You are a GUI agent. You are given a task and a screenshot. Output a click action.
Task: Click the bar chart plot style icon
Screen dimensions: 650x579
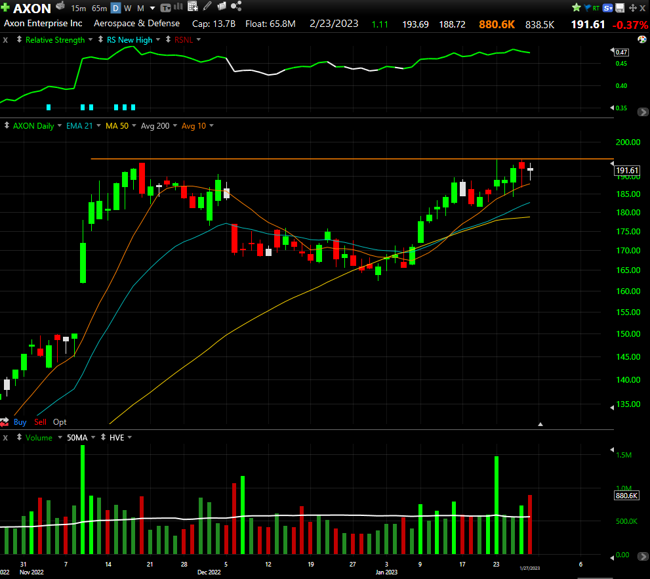tap(178, 6)
